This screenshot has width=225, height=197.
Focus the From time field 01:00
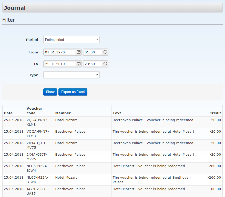point(93,52)
